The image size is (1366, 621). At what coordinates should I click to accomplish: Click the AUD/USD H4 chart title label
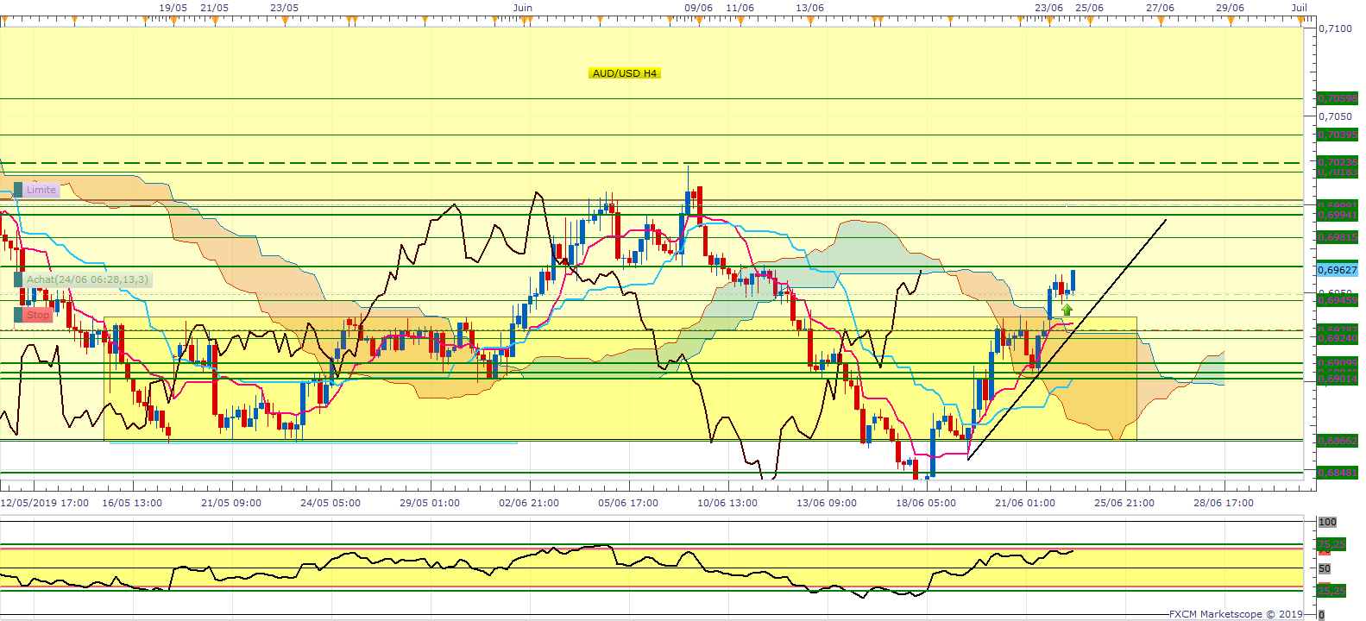pos(625,73)
